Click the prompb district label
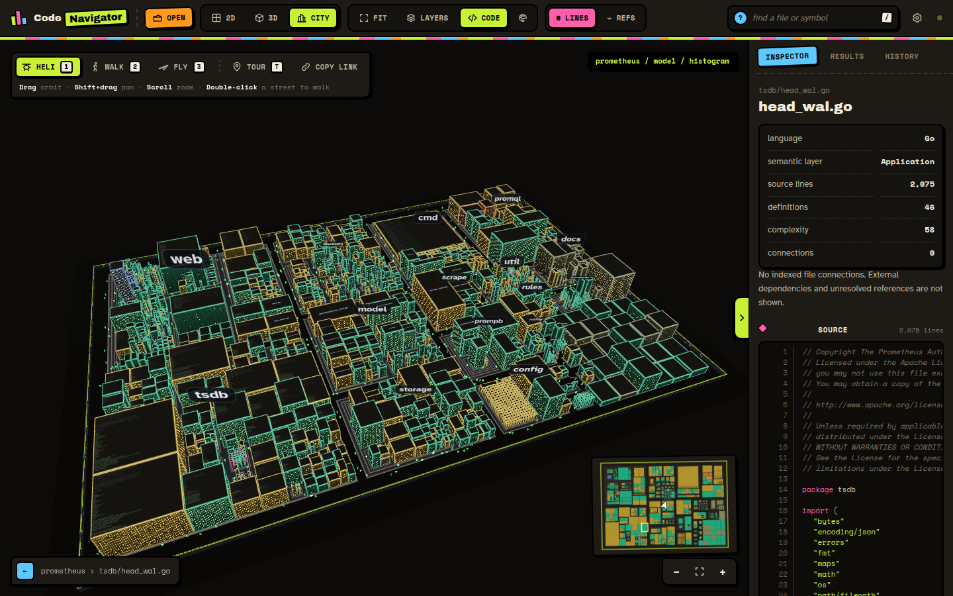Image resolution: width=953 pixels, height=596 pixels. click(488, 321)
